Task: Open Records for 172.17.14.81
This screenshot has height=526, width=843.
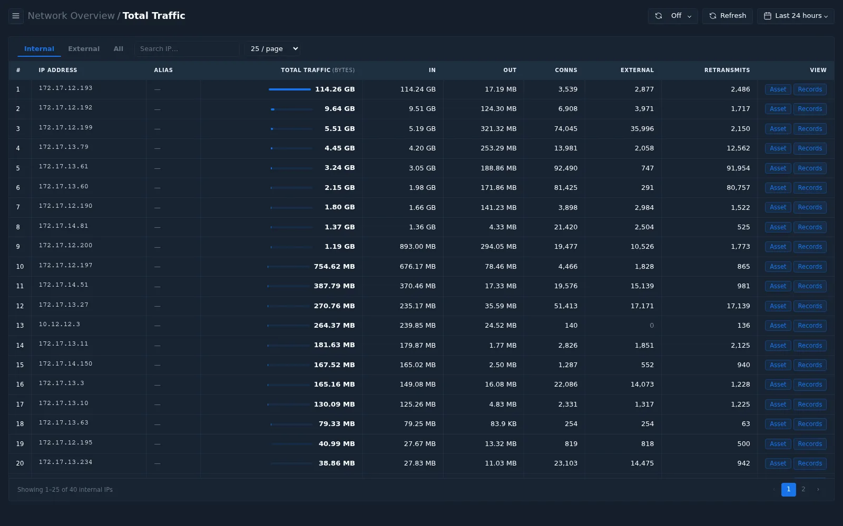Action: 810,227
